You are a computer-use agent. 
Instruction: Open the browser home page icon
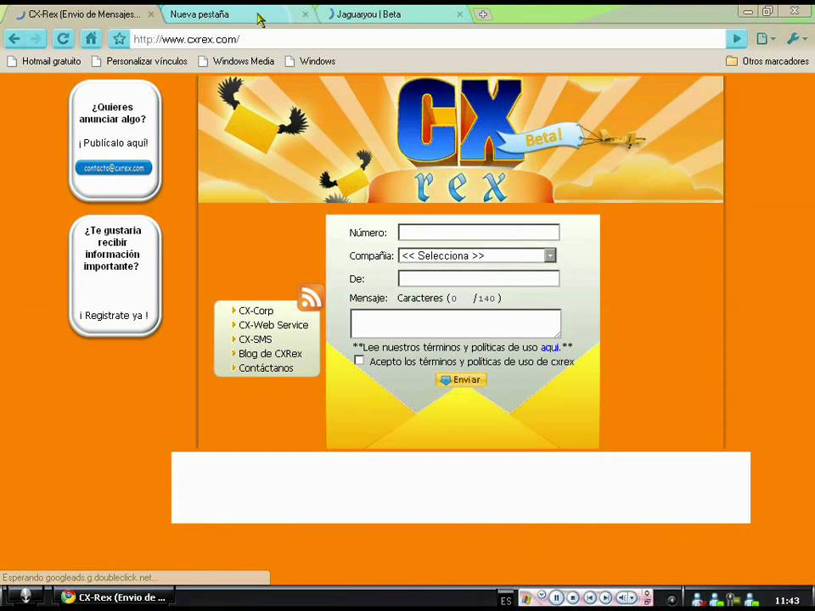pos(91,38)
